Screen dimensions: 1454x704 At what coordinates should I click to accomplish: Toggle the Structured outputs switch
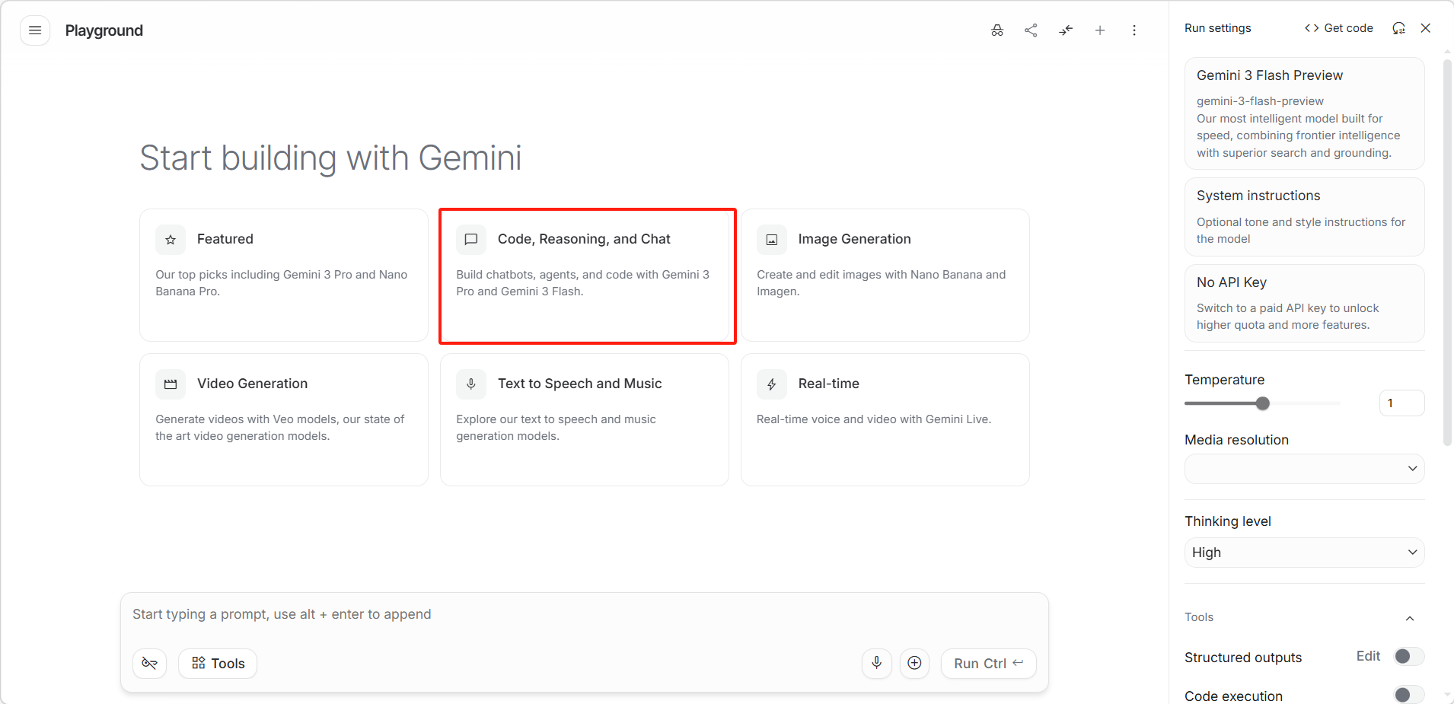(x=1408, y=657)
